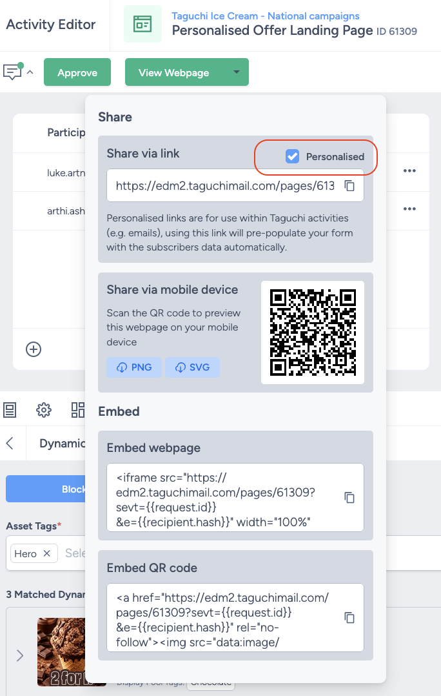Go back with the left chevron
This screenshot has width=441, height=696.
pos(10,443)
